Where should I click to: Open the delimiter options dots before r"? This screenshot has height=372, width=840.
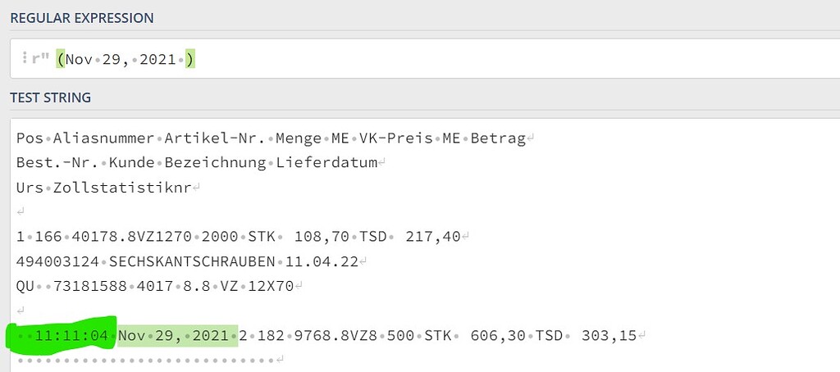[25, 58]
